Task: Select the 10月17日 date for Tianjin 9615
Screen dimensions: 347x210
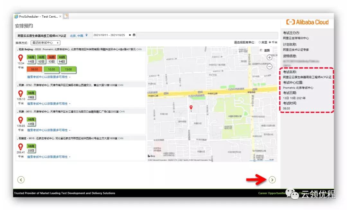Action: pyautogui.click(x=31, y=122)
